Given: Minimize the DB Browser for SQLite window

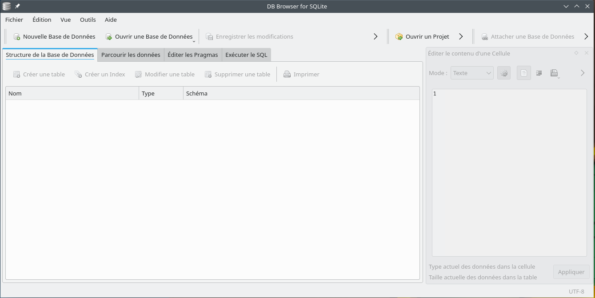Looking at the screenshot, I should pos(566,6).
